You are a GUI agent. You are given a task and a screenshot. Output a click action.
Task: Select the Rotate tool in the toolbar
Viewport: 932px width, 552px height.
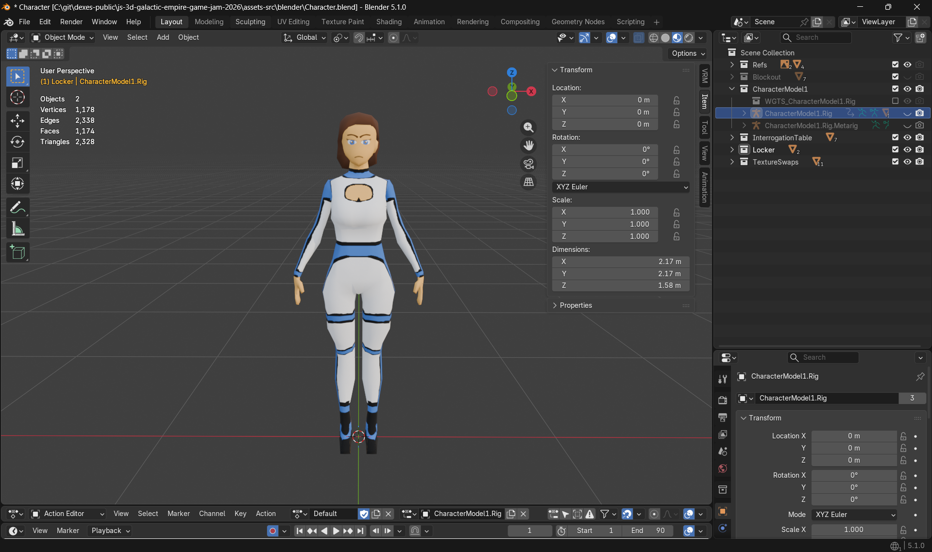coord(17,142)
